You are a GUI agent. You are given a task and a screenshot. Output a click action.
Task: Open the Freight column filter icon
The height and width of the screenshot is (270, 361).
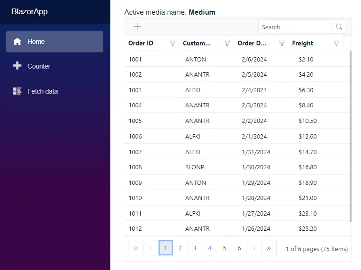[x=336, y=43]
